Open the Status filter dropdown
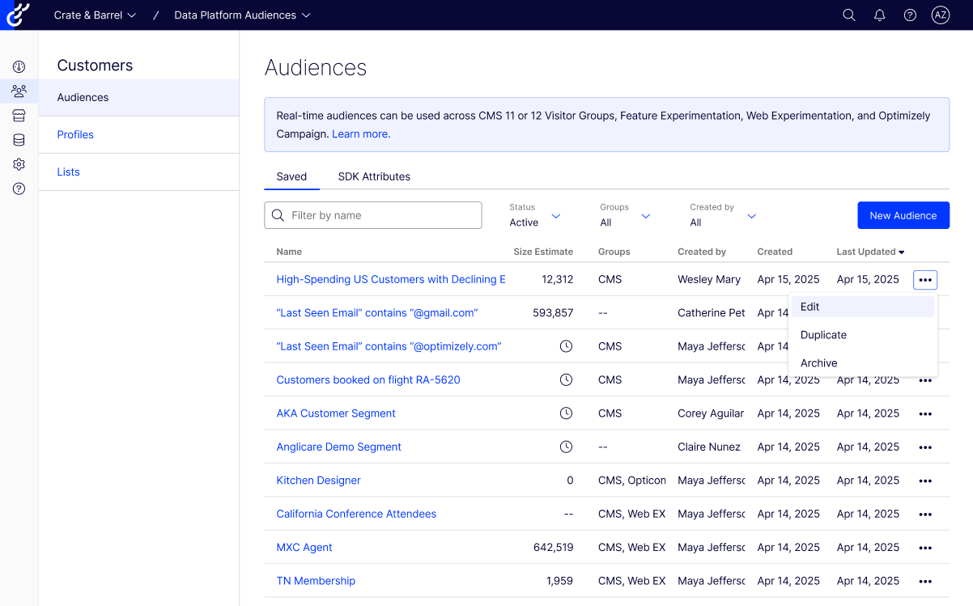Screen dimensions: 973x606 (535, 216)
